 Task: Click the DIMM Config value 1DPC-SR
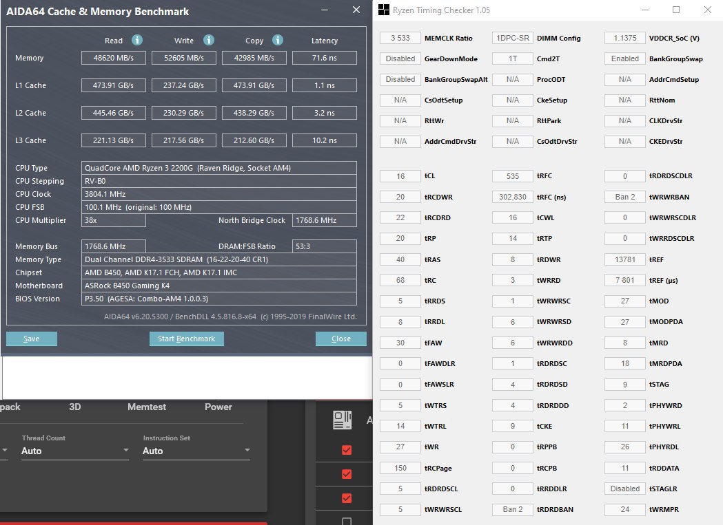[x=513, y=38]
